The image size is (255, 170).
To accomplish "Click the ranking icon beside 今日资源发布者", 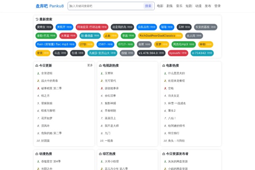I will tap(164, 154).
